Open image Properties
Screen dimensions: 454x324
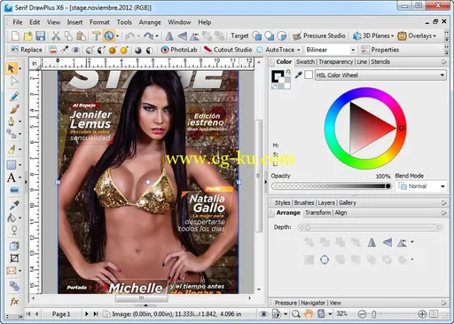tap(380, 50)
